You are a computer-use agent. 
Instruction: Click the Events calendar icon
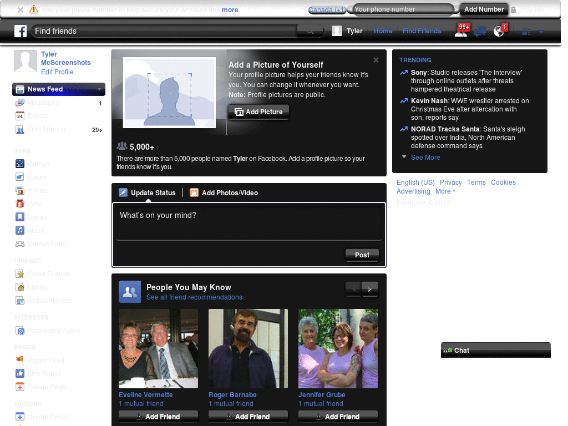[20, 116]
